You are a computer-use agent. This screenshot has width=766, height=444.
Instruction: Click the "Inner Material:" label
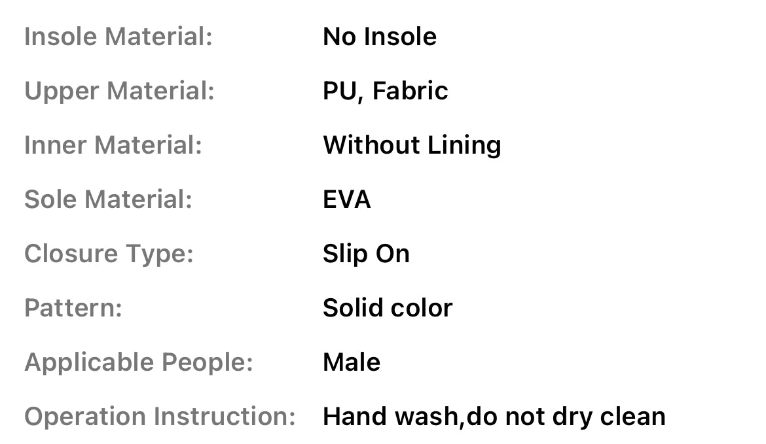tap(113, 145)
